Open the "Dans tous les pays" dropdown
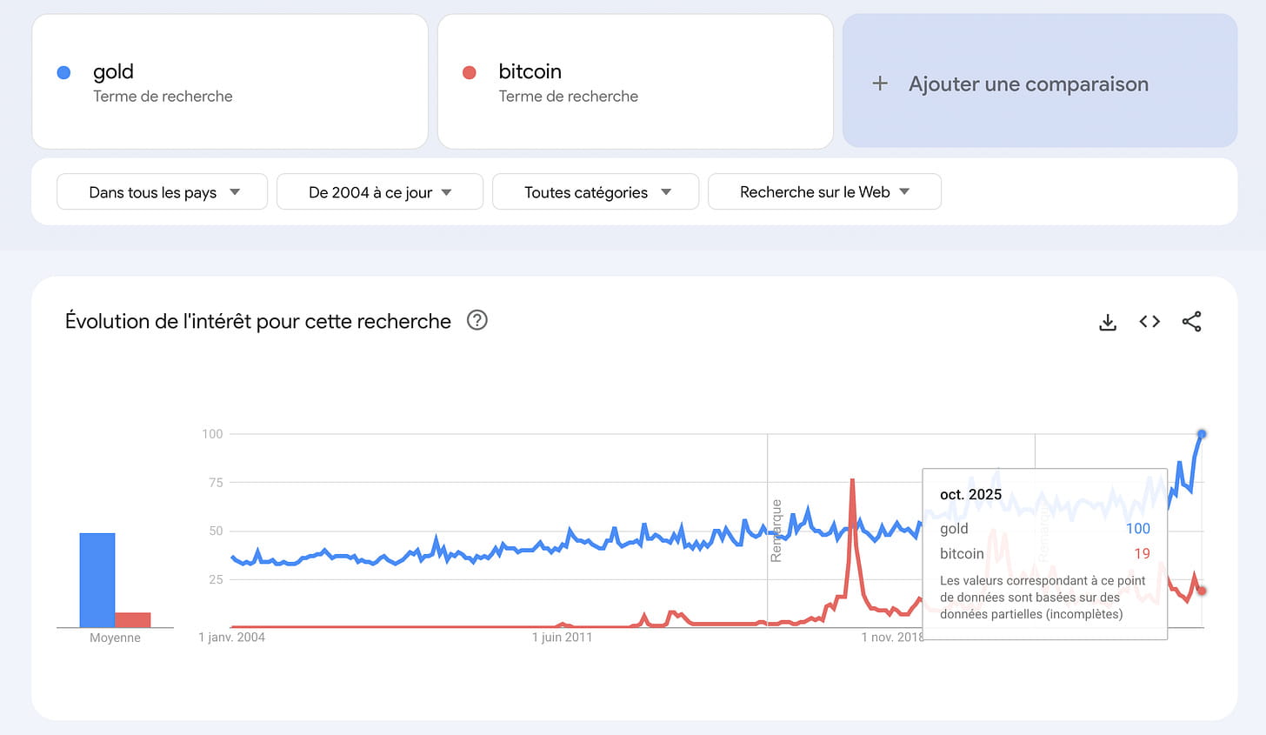Screen dimensions: 1266x735 tap(163, 192)
